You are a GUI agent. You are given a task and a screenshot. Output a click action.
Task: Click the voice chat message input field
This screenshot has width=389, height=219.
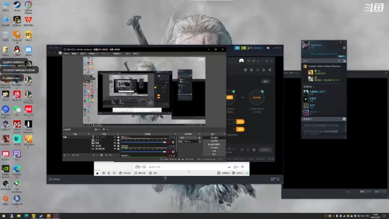[187, 167]
